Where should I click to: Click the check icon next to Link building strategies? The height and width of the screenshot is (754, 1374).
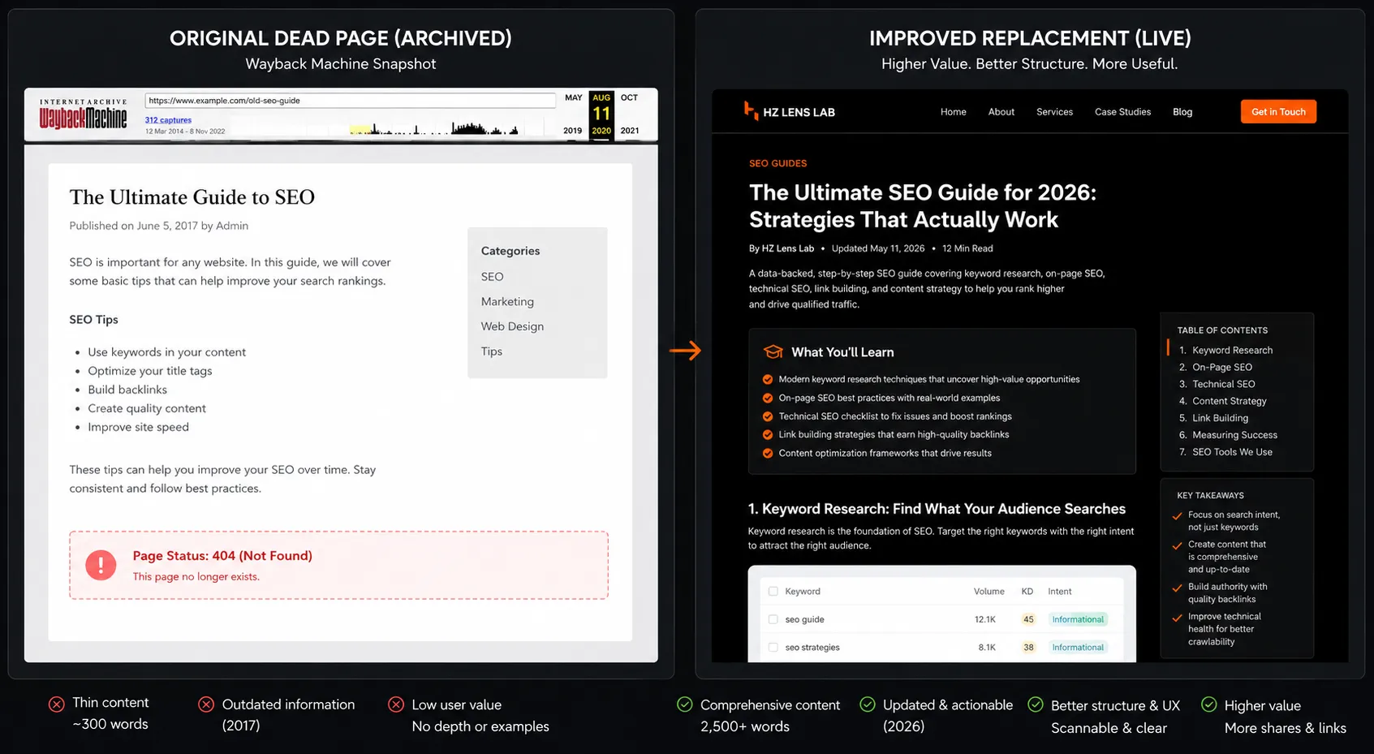coord(768,434)
